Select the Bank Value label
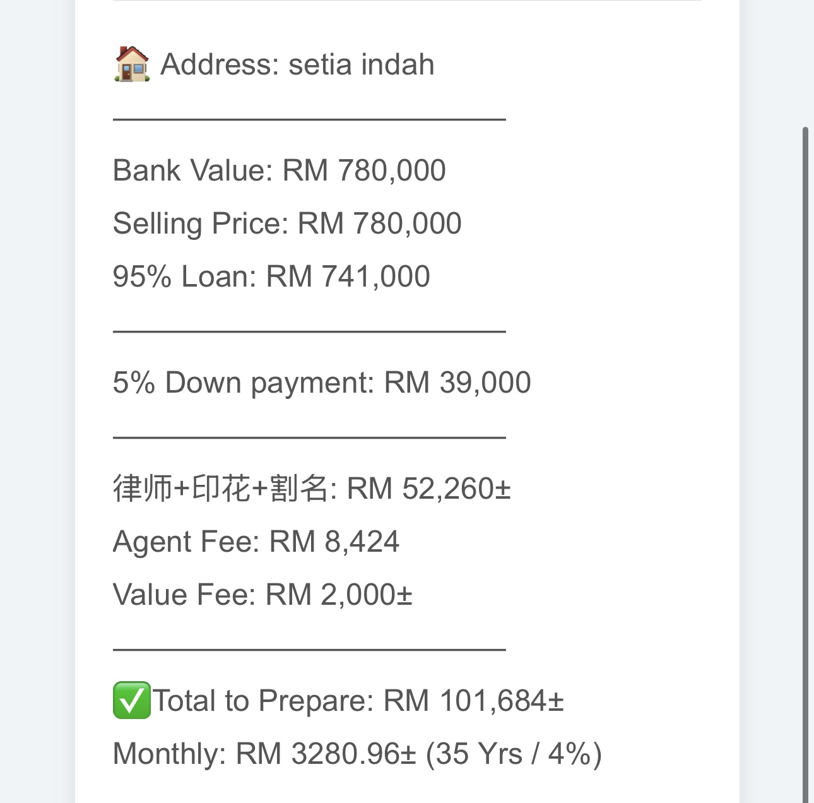The height and width of the screenshot is (803, 814). (x=192, y=170)
